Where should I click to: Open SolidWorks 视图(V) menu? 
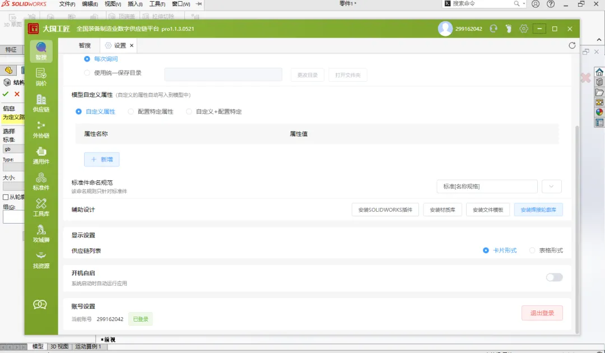(x=113, y=4)
